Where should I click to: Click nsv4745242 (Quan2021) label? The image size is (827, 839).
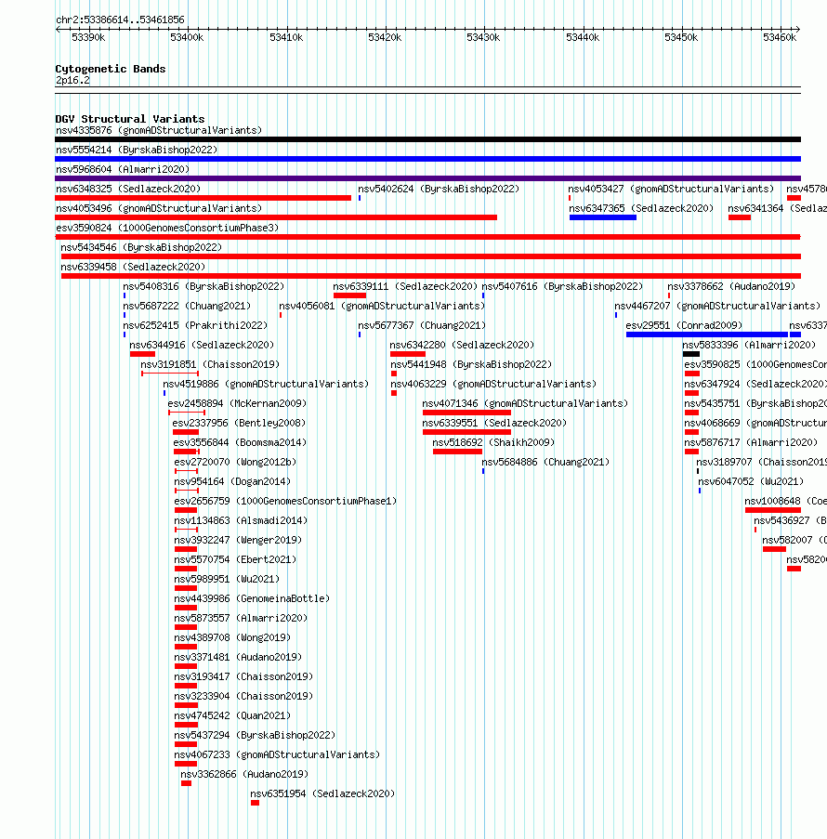point(233,716)
